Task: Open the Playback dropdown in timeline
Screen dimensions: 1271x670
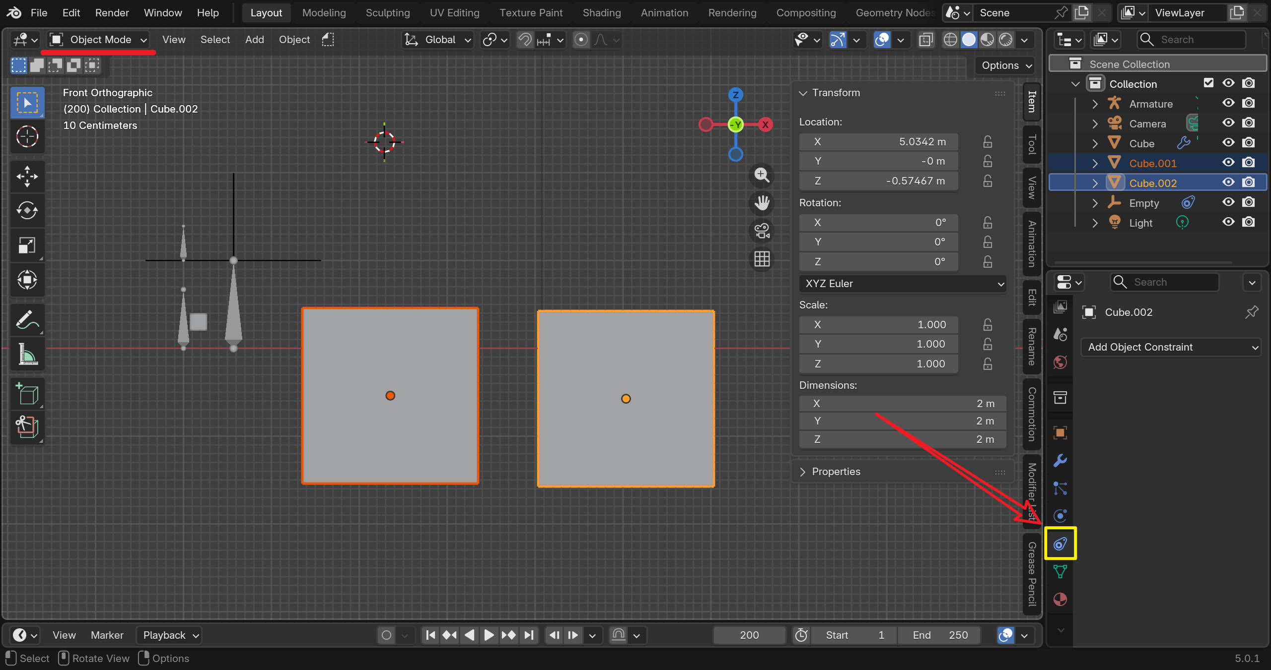Action: click(x=169, y=635)
